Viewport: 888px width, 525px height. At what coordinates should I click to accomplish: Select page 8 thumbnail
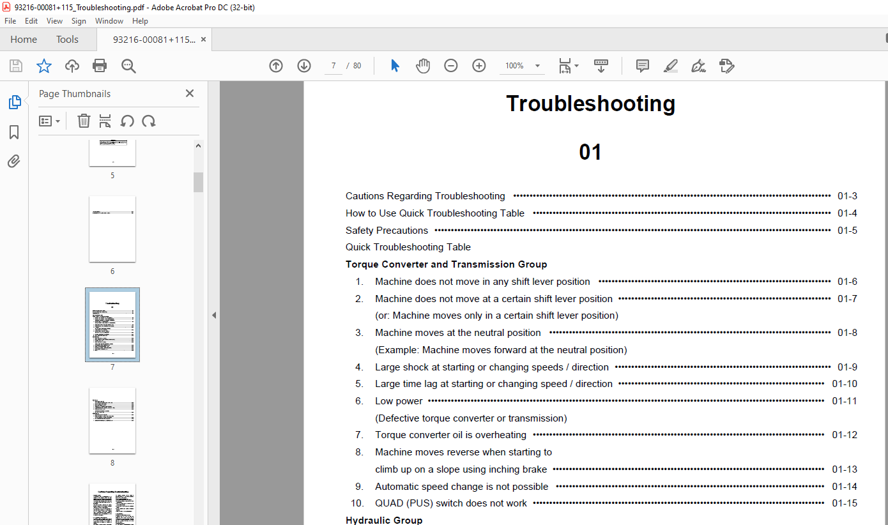[x=112, y=420]
